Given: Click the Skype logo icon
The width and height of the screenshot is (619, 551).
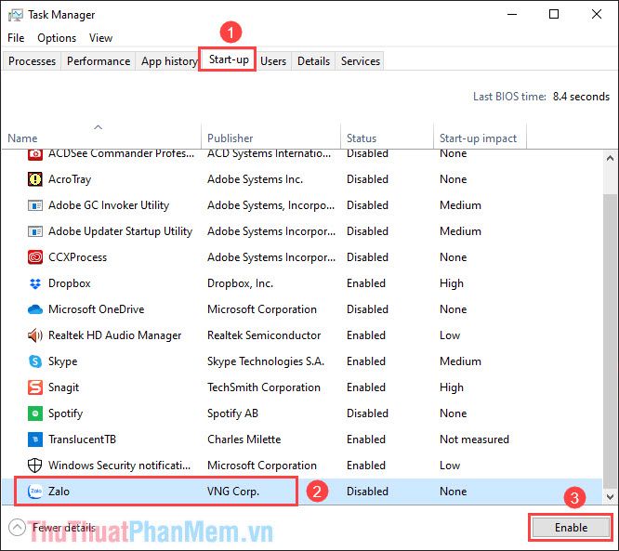Looking at the screenshot, I should click(x=35, y=361).
